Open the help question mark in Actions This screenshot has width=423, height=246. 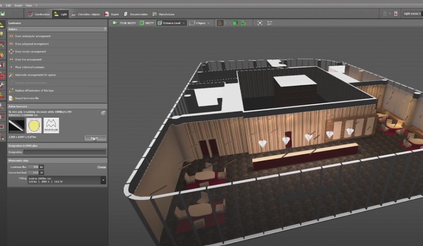tap(105, 29)
